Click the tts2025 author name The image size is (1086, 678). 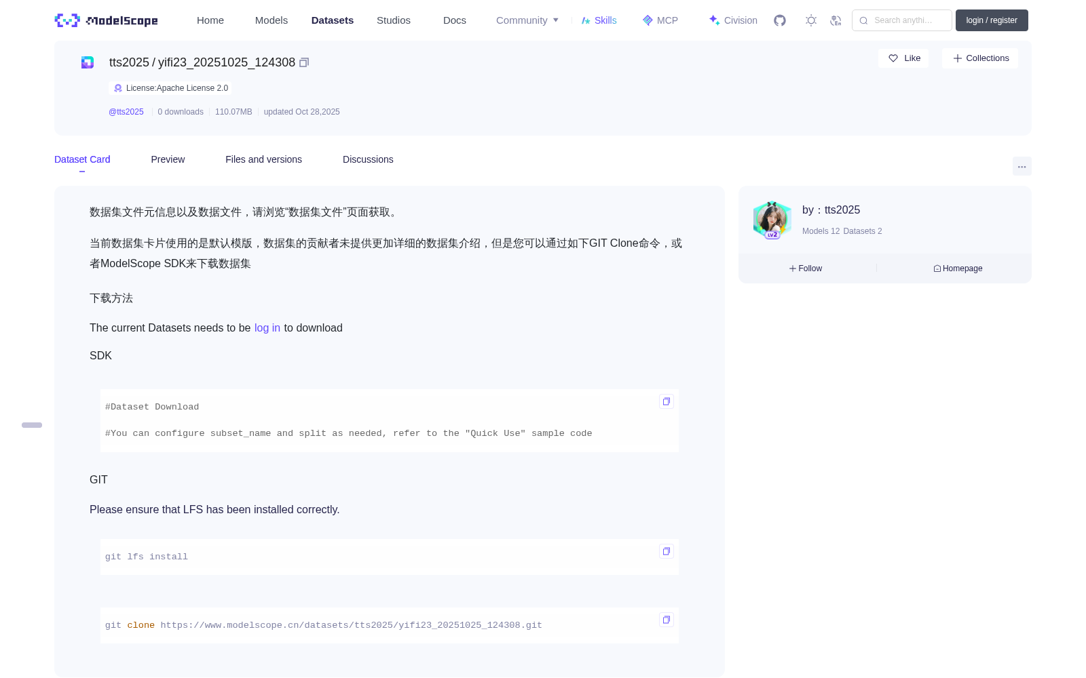842,210
